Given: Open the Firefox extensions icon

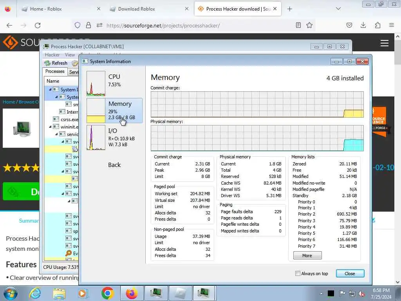Looking at the screenshot, I should click(x=378, y=25).
